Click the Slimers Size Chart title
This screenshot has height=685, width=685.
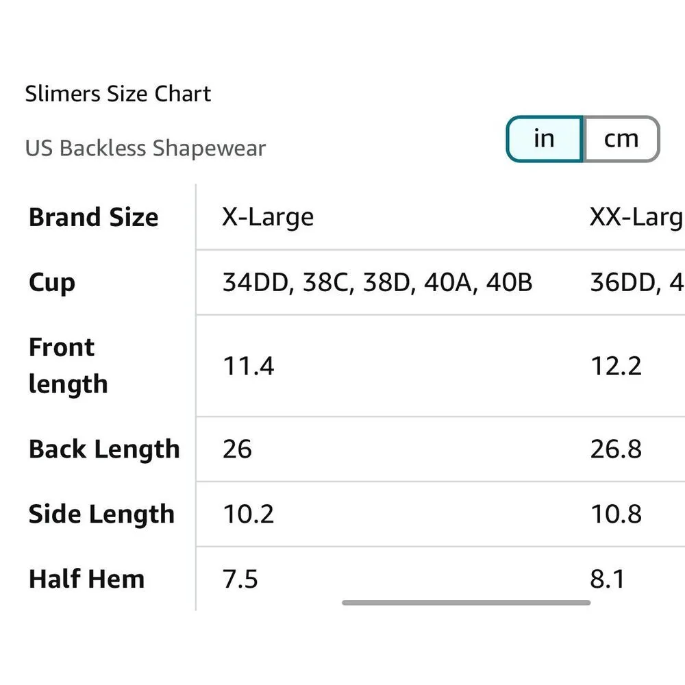point(118,94)
